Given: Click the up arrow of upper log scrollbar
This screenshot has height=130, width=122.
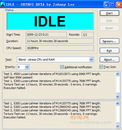Looking at the screenshot, I should 117,74.
